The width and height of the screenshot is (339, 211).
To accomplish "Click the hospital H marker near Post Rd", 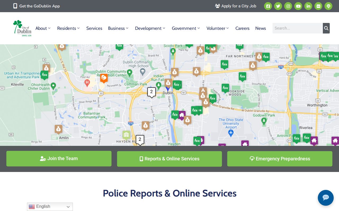I will (x=87, y=83).
